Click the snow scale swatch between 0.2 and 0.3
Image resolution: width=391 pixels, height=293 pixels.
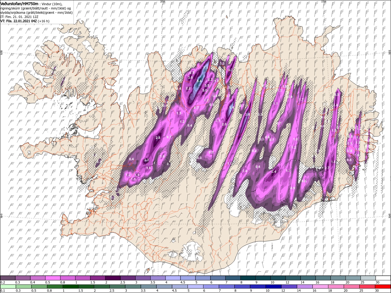click(x=8, y=278)
